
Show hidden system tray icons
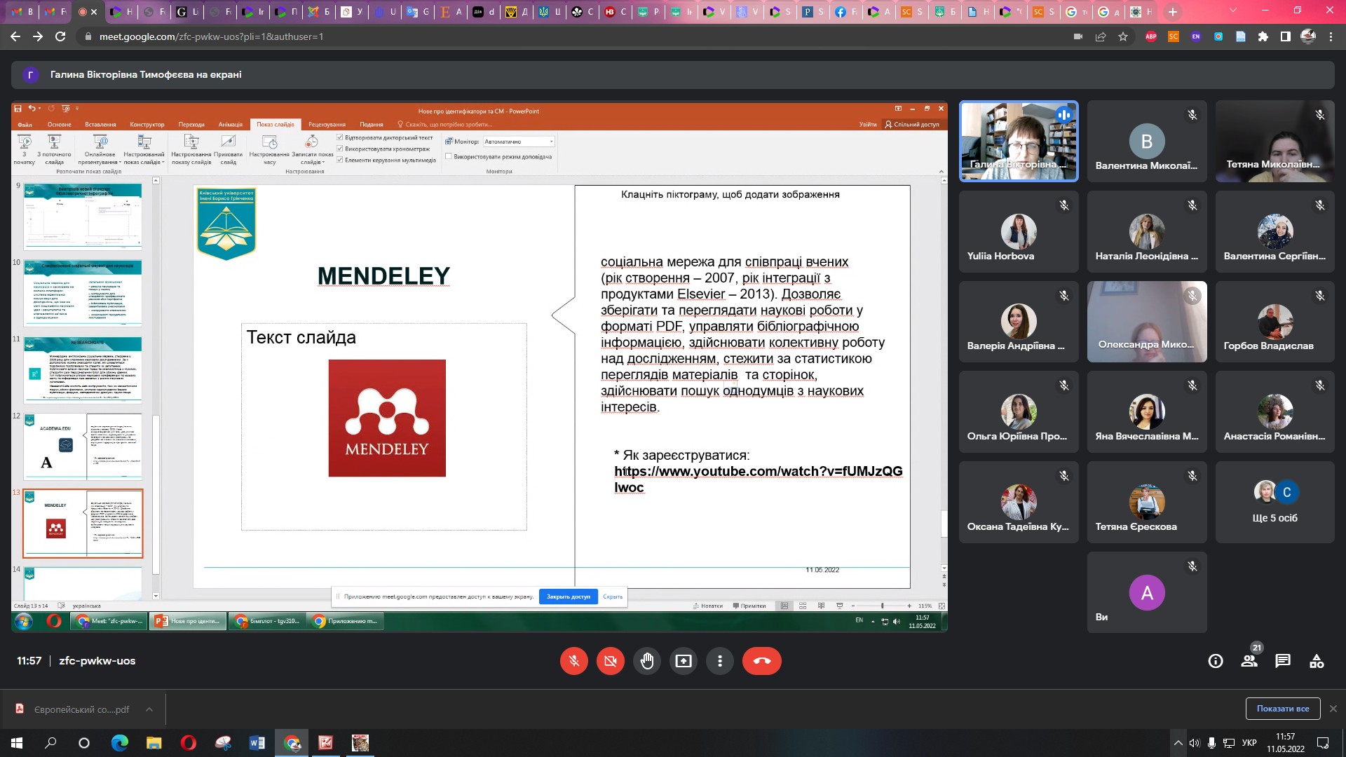click(1178, 743)
